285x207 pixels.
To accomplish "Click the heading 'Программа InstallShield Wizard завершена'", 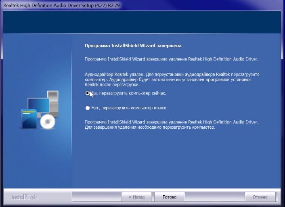I will [133, 46].
